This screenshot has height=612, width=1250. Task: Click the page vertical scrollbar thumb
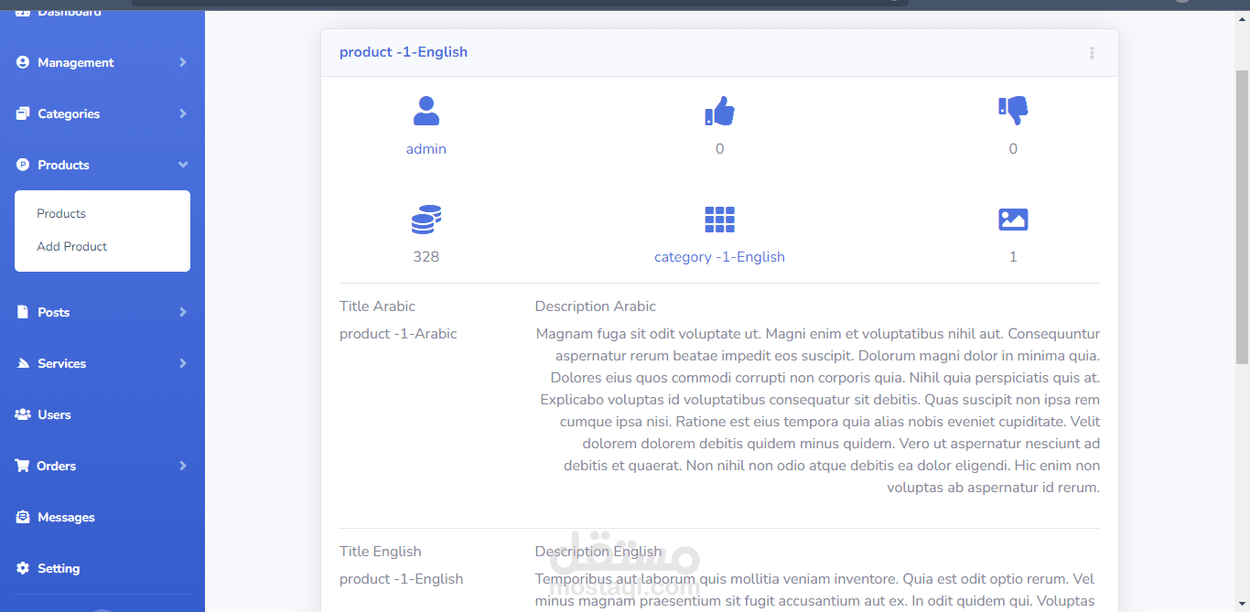(x=1242, y=217)
